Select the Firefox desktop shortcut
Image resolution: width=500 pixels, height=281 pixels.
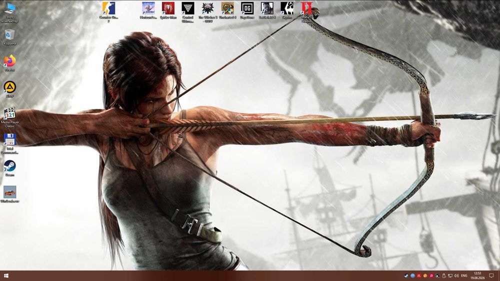tap(10, 63)
